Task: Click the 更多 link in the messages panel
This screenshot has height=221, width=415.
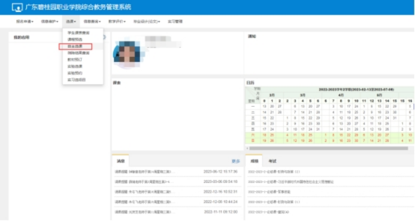Action: [235, 161]
